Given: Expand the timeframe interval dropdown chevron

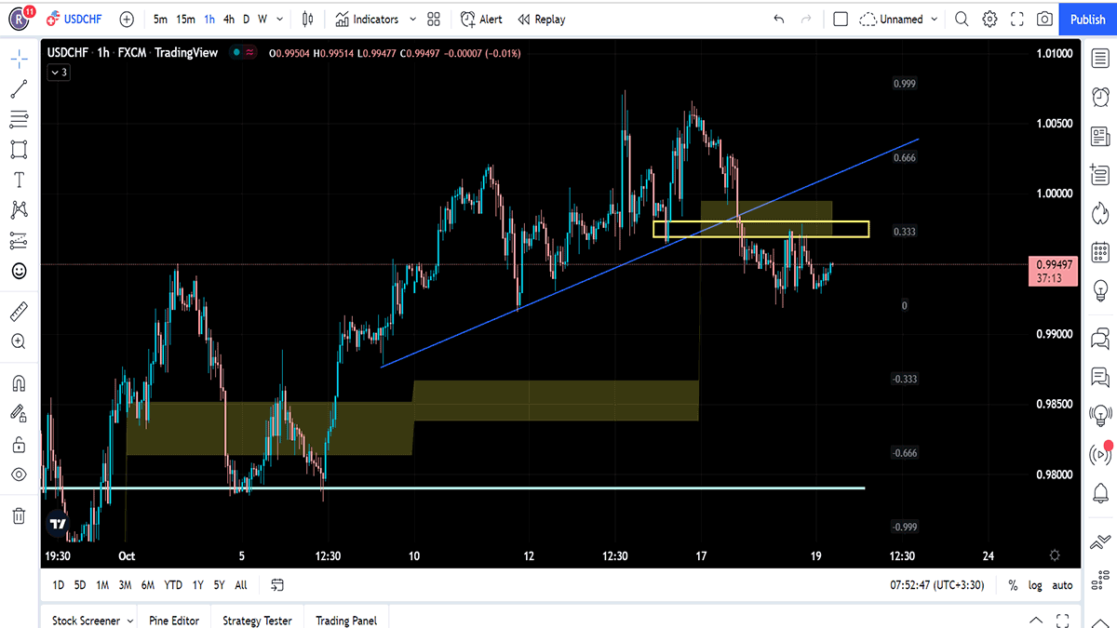Looking at the screenshot, I should (280, 19).
